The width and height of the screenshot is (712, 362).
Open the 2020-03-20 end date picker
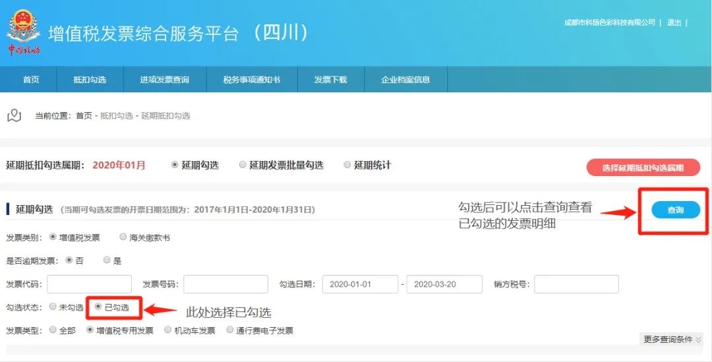pyautogui.click(x=444, y=284)
